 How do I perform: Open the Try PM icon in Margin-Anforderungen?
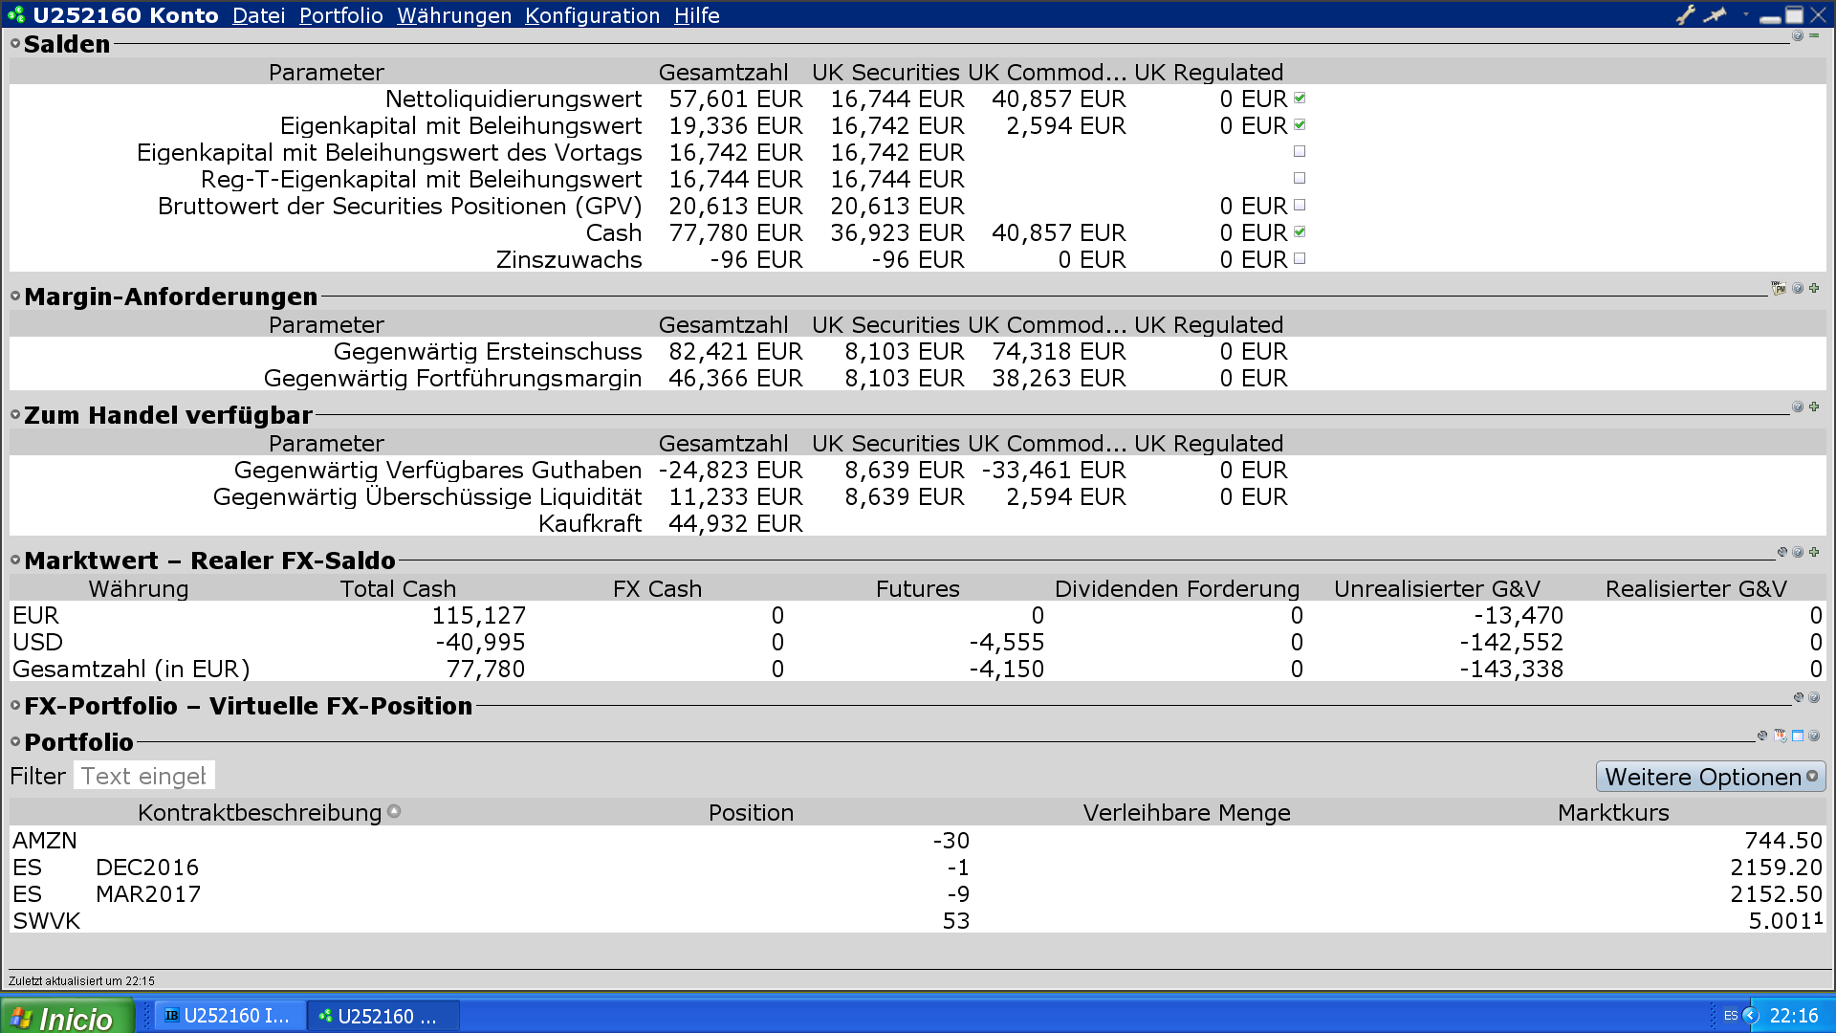pyautogui.click(x=1779, y=288)
